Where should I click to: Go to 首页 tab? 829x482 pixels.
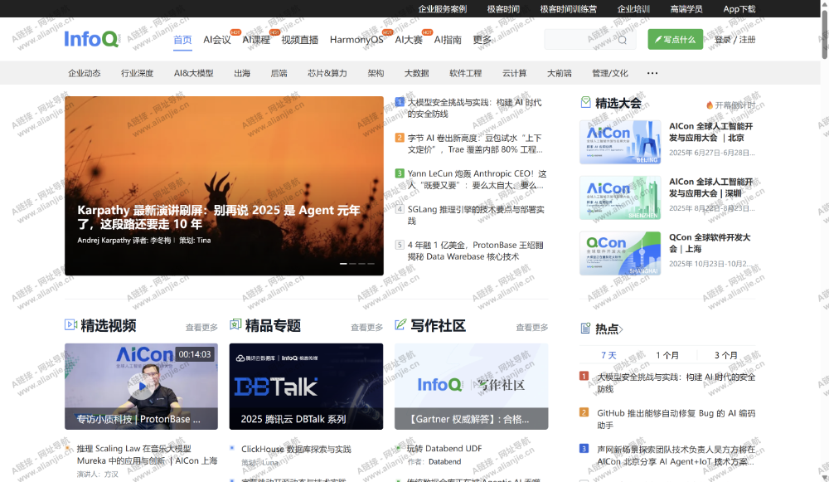click(182, 40)
